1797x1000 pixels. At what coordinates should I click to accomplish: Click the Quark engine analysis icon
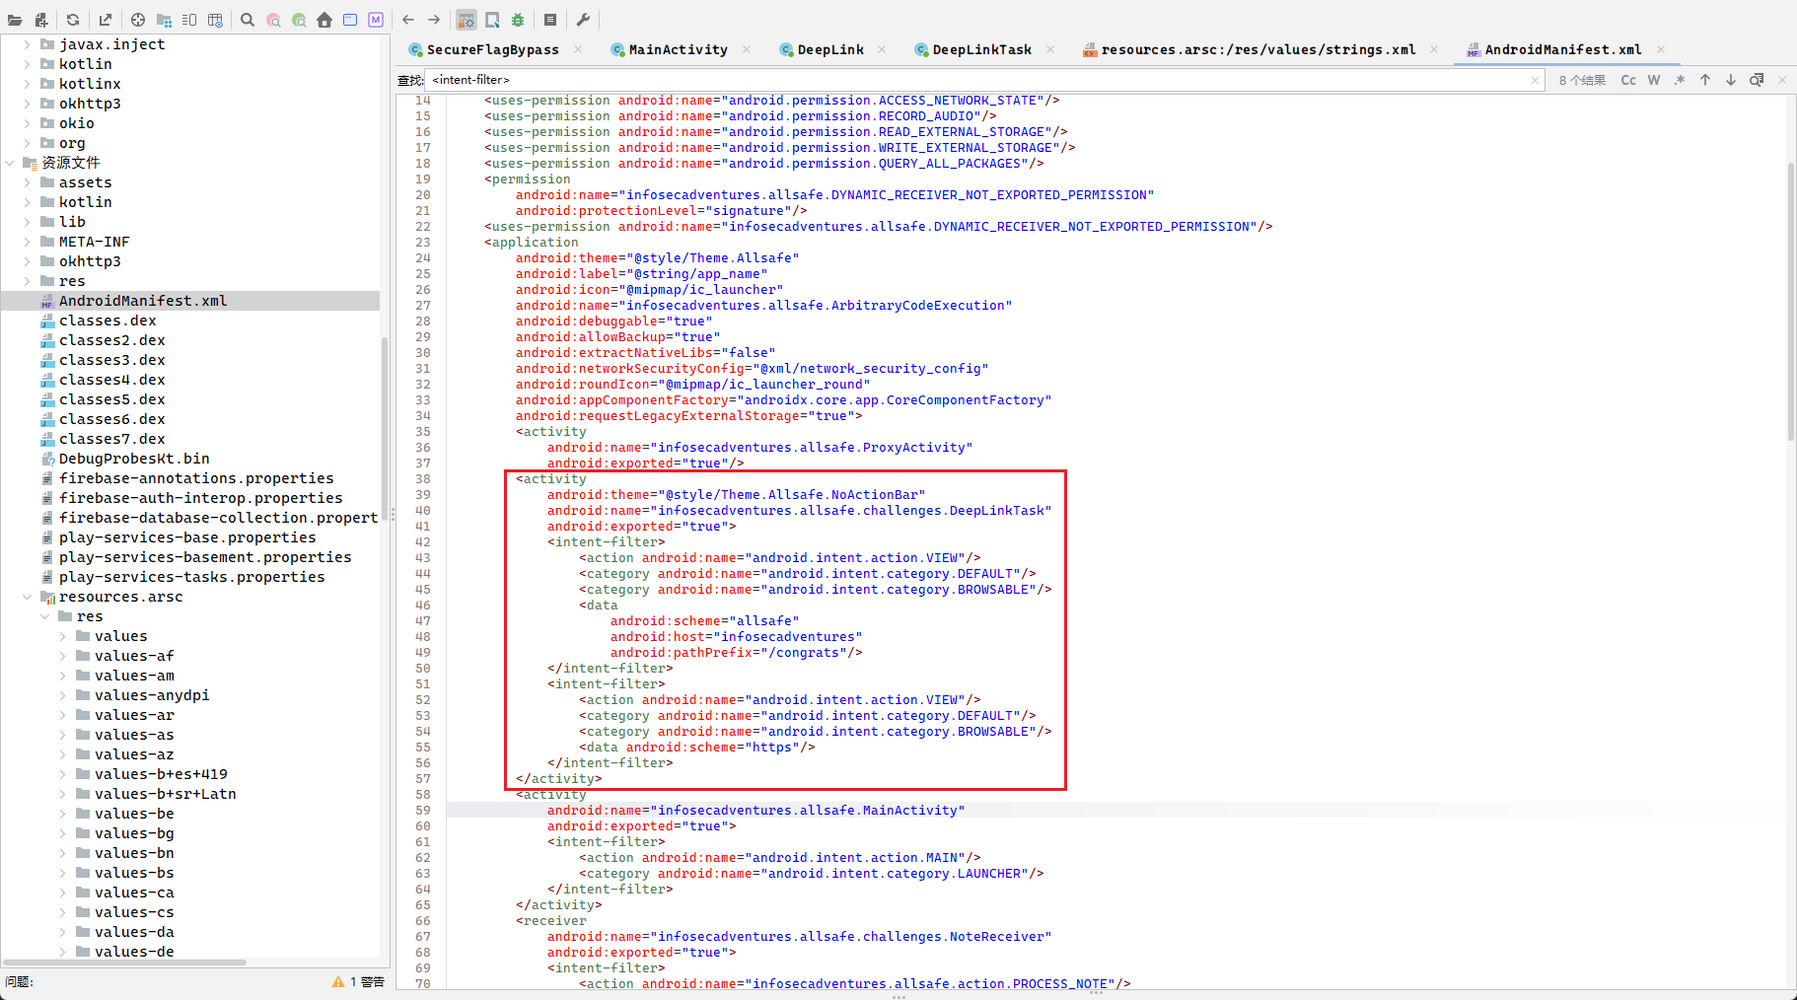click(492, 20)
